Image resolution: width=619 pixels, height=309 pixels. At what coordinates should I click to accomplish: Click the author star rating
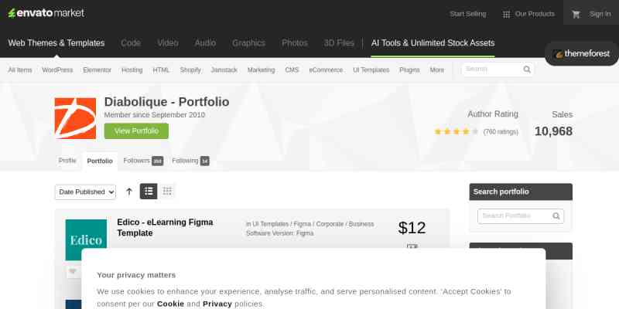pyautogui.click(x=457, y=131)
